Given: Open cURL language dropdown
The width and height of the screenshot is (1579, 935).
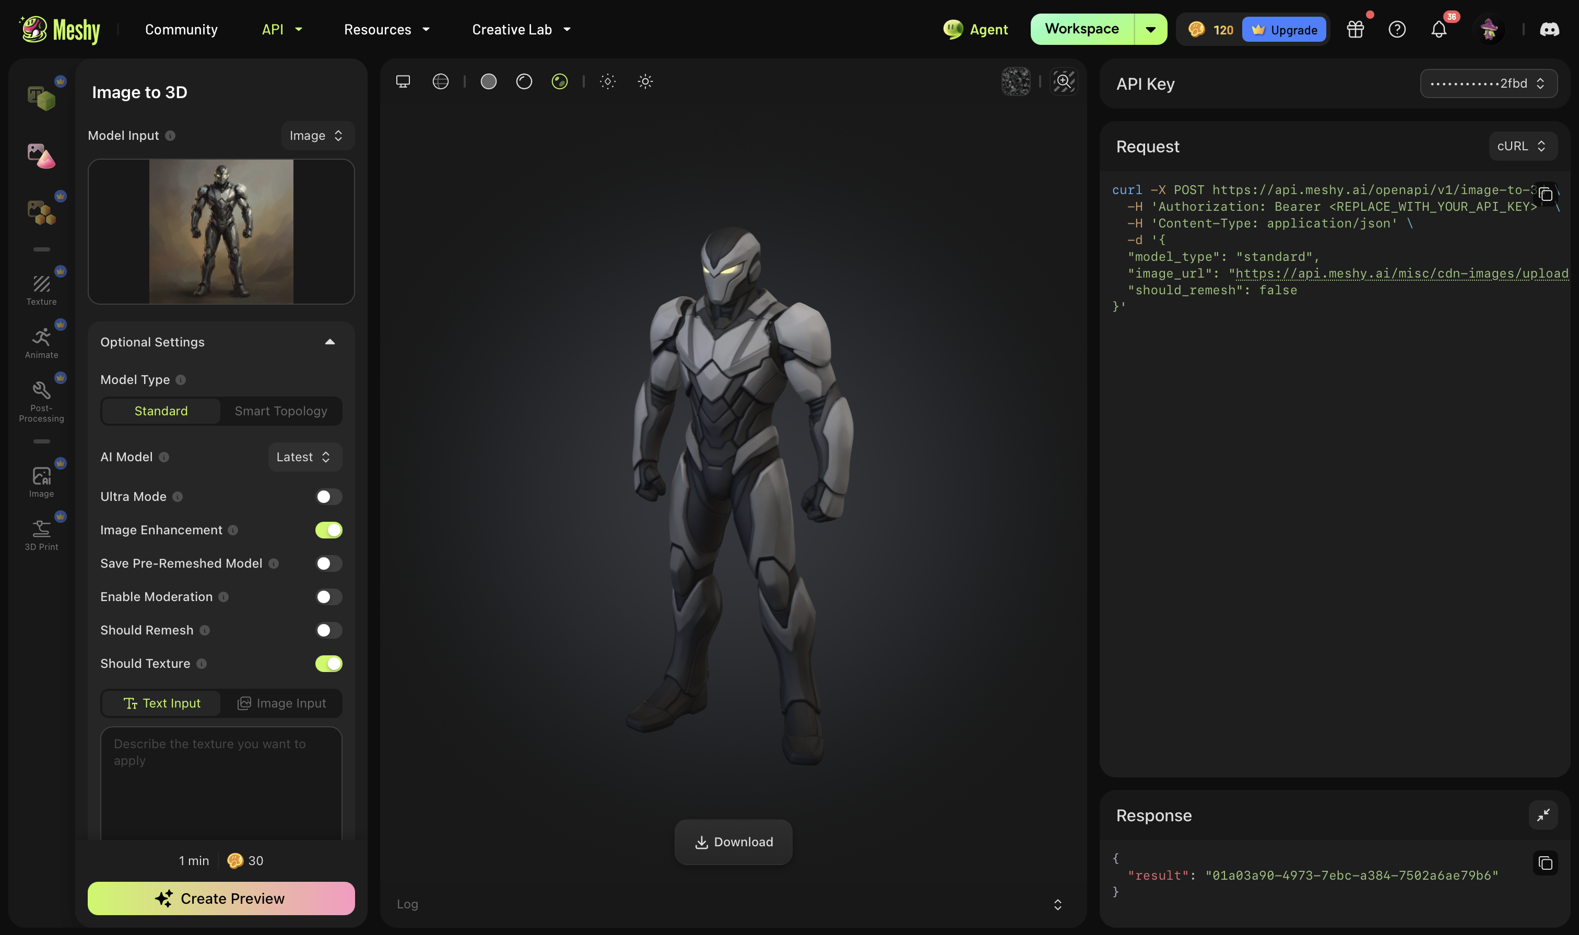Looking at the screenshot, I should [1522, 146].
